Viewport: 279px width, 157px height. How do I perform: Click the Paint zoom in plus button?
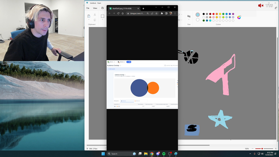276,148
